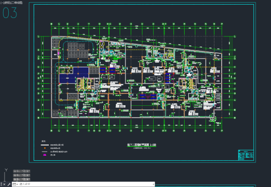The height and width of the screenshot is (187, 271).
Task: Close the command line window with X
Action: coord(4,184)
